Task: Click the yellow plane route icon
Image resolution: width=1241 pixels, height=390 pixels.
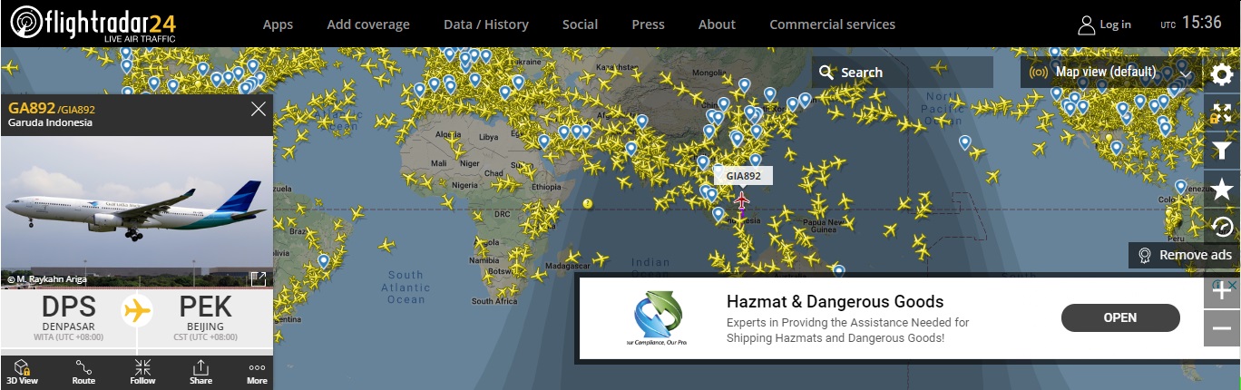Action: tap(137, 311)
